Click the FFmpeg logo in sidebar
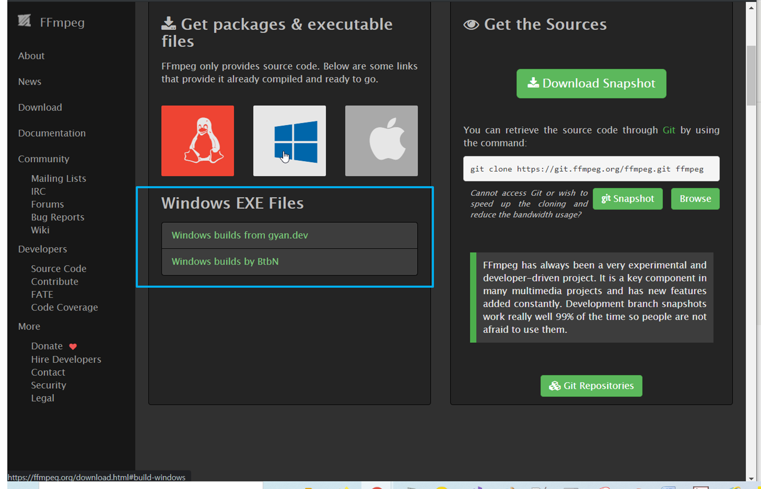The height and width of the screenshot is (489, 761). tap(24, 21)
